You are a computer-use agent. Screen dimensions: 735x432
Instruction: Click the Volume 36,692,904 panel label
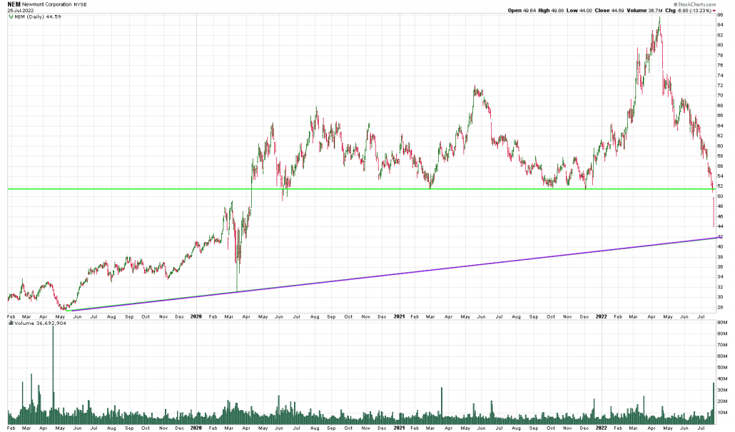(x=38, y=323)
